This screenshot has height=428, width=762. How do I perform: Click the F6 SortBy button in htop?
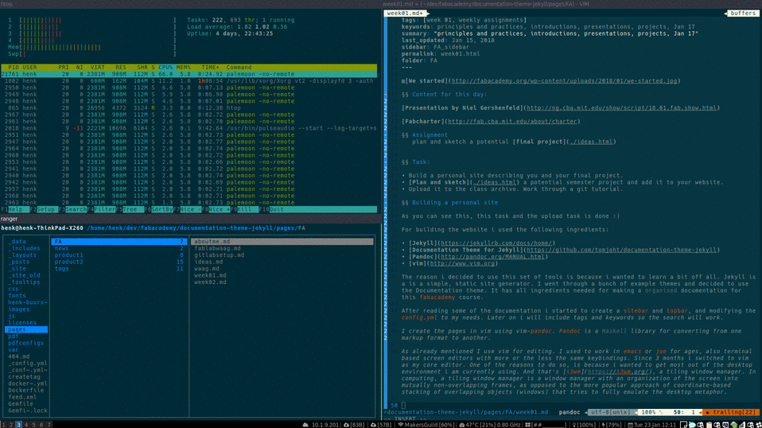(158, 209)
